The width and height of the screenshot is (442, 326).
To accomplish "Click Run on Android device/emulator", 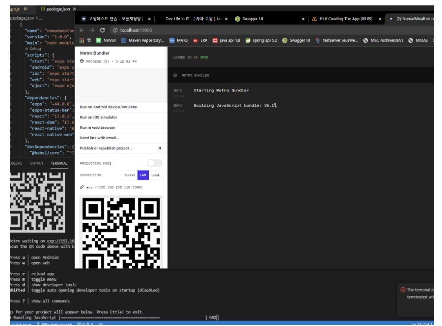I will coord(121,107).
